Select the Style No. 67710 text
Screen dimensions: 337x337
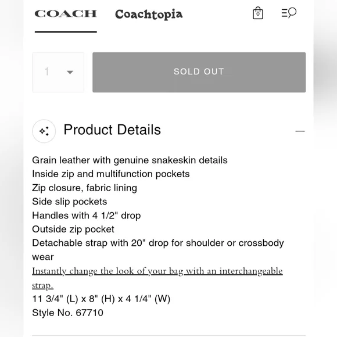[x=68, y=313]
